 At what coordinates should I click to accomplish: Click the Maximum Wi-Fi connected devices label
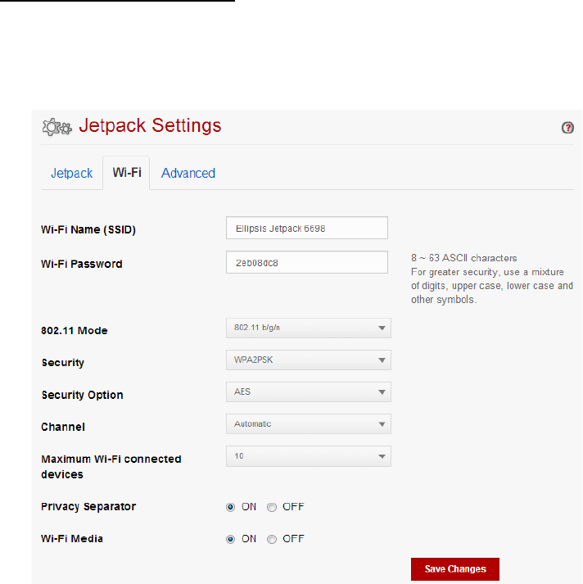click(111, 467)
